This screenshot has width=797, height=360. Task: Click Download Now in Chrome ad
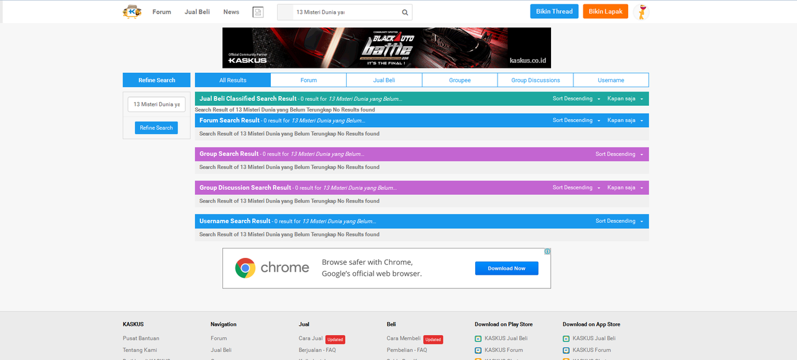[507, 268]
